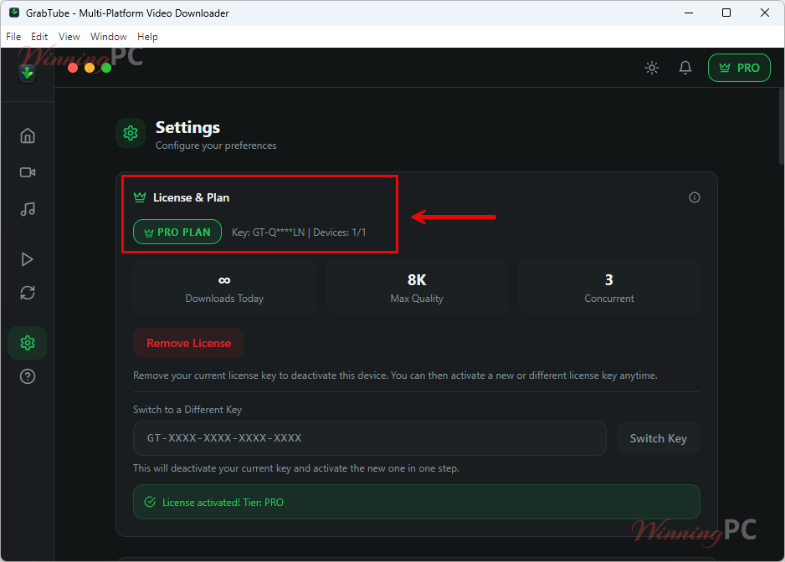
Task: Click the 'License activated! Tier: PRO' message
Action: tap(223, 503)
